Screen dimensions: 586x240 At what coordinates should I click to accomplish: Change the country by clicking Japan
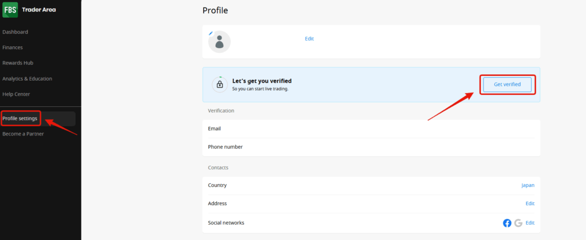click(527, 185)
